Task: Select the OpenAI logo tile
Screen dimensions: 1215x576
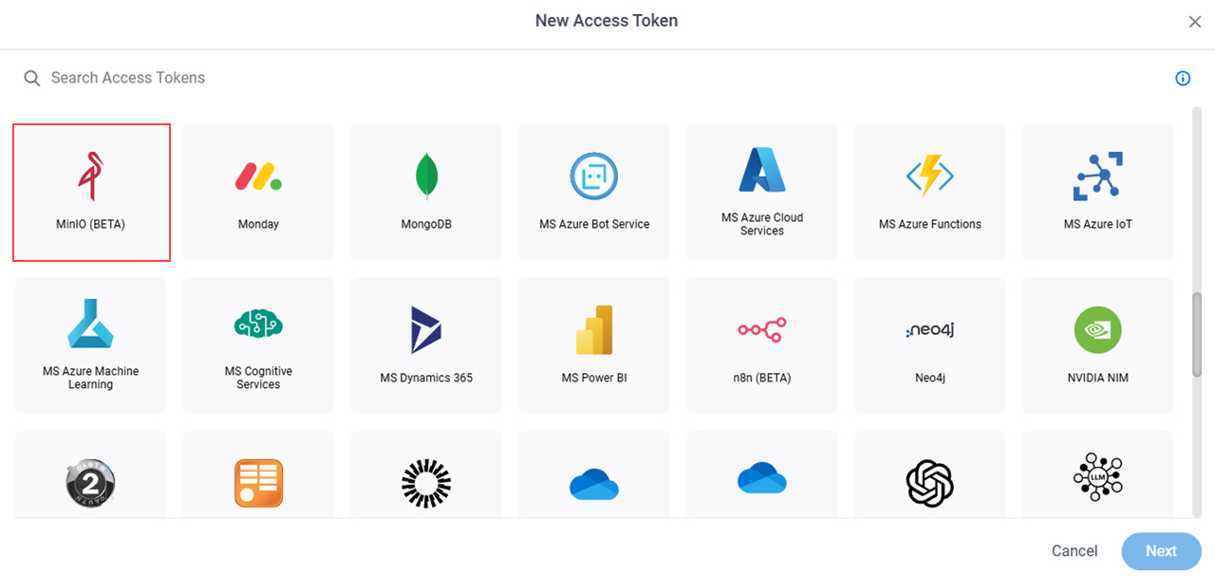Action: coord(930,474)
